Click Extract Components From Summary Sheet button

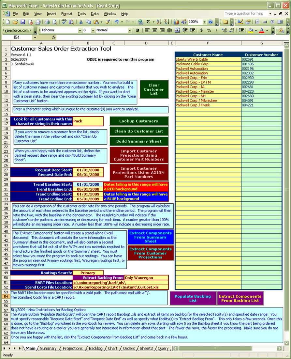[x=151, y=237]
